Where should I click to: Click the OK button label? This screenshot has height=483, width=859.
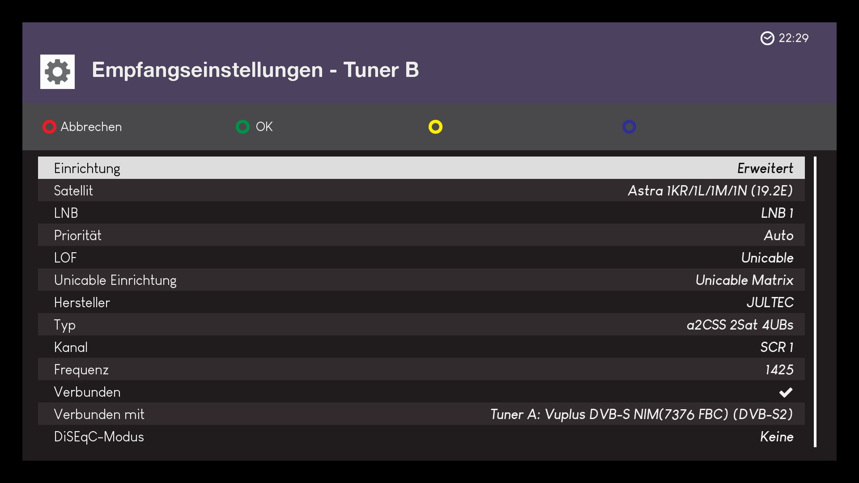(x=264, y=127)
